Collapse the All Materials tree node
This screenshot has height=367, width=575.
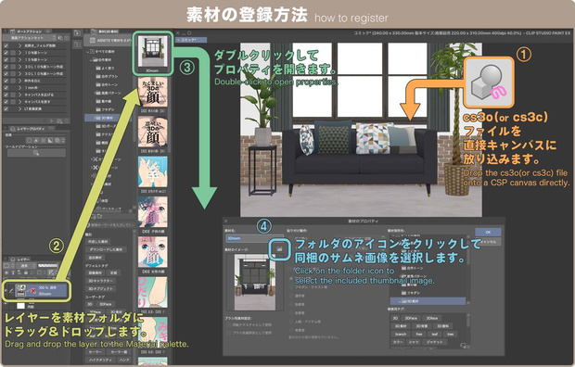point(88,52)
